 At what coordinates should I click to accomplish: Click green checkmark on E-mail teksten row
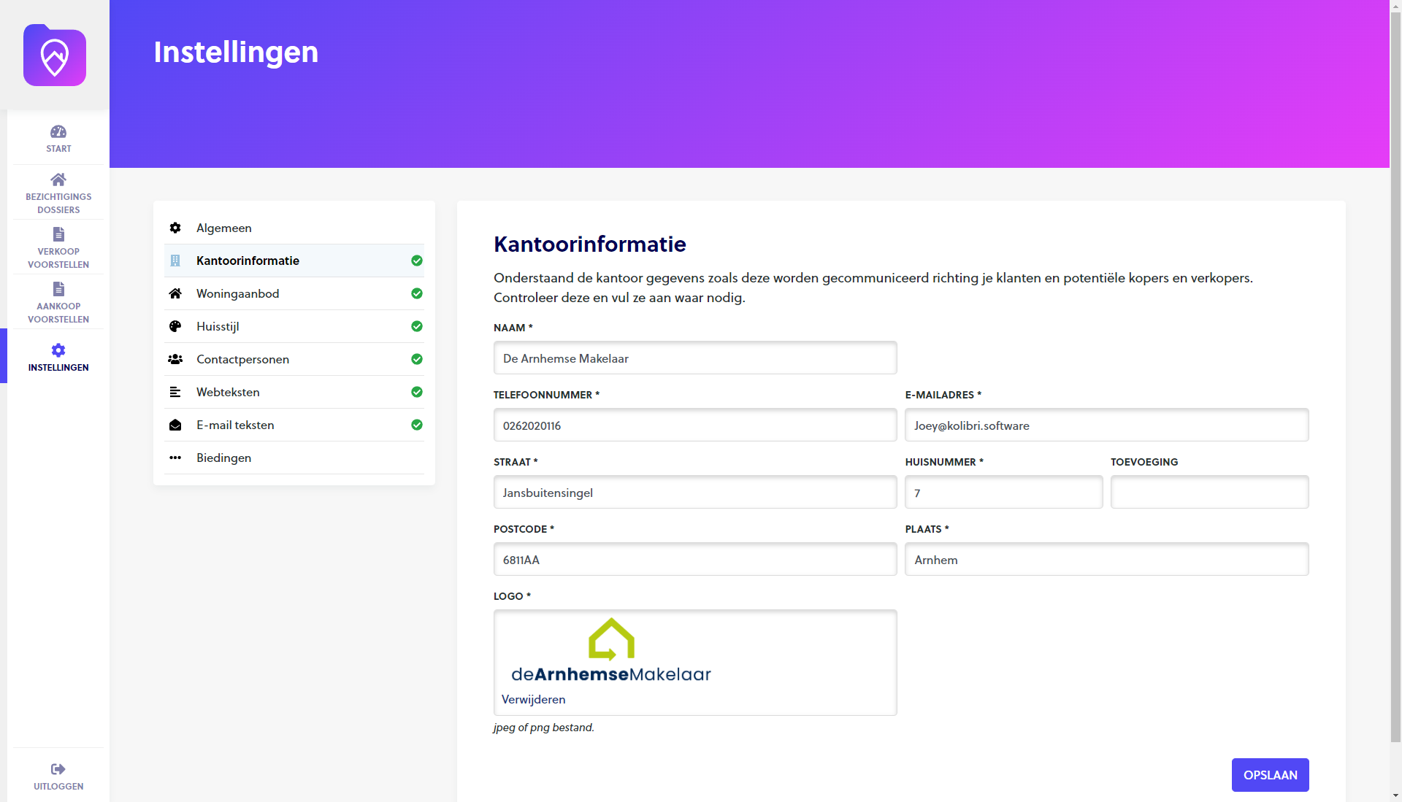(417, 425)
